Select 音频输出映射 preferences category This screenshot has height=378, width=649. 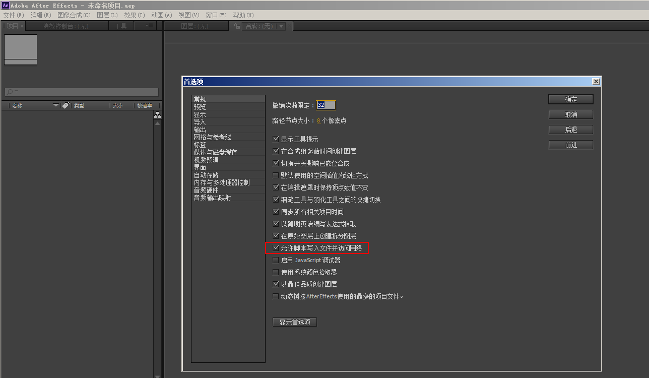[228, 198]
